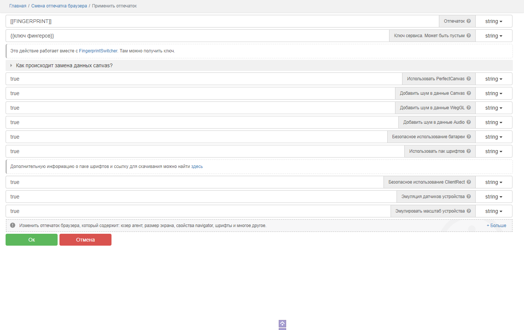Open help icon for Использовать PerfectCanvas
The height and width of the screenshot is (330, 524).
pyautogui.click(x=469, y=79)
